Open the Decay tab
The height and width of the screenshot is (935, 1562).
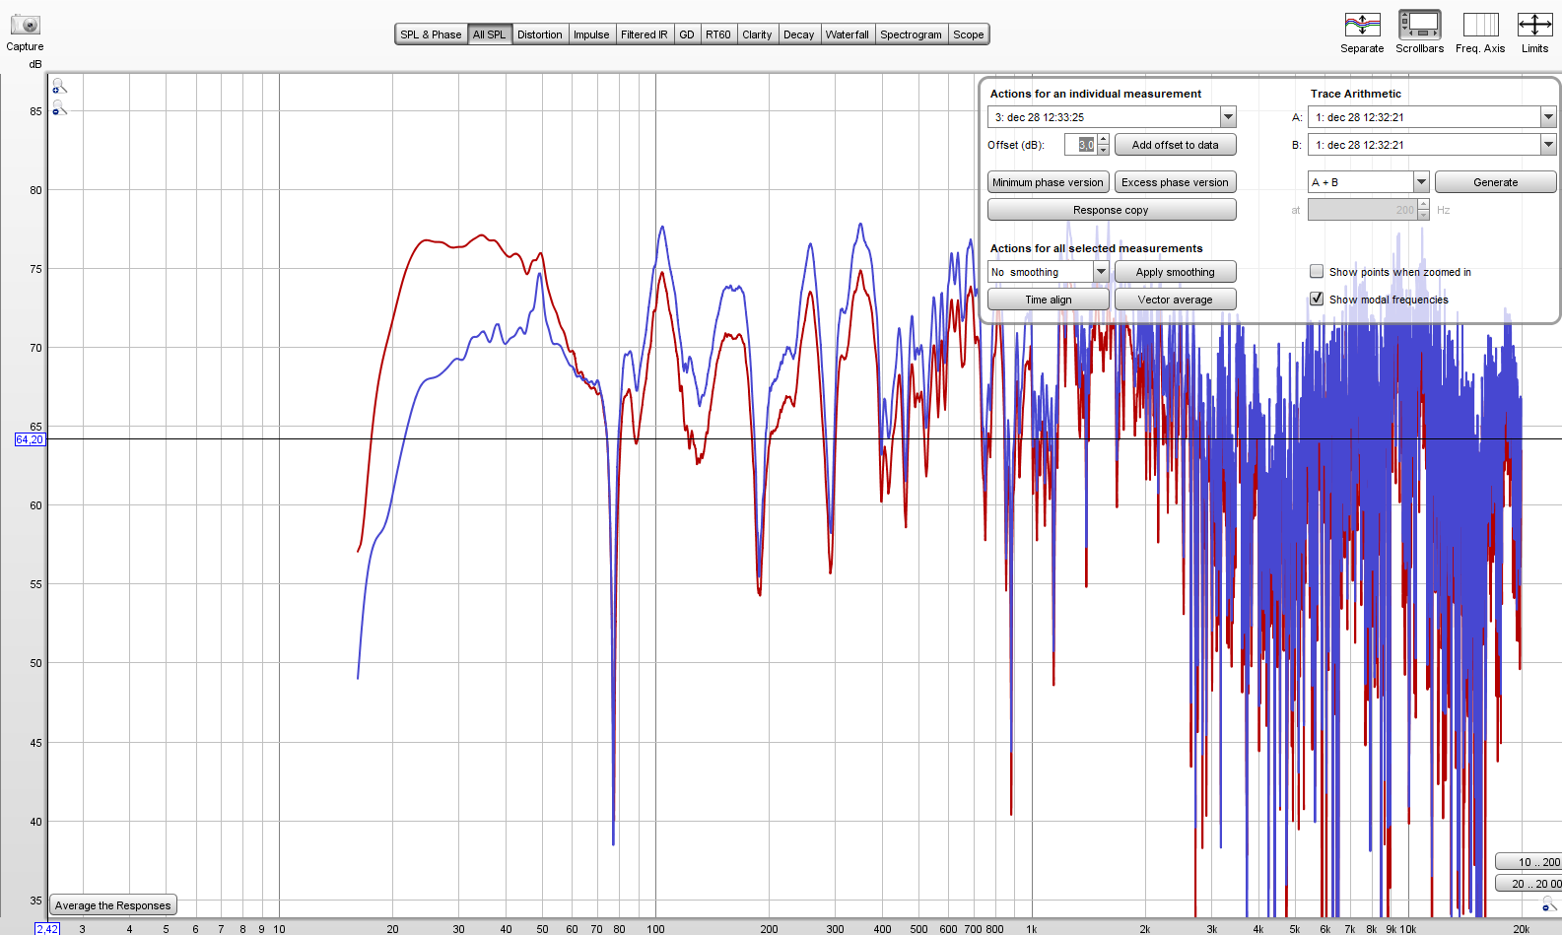tap(798, 34)
